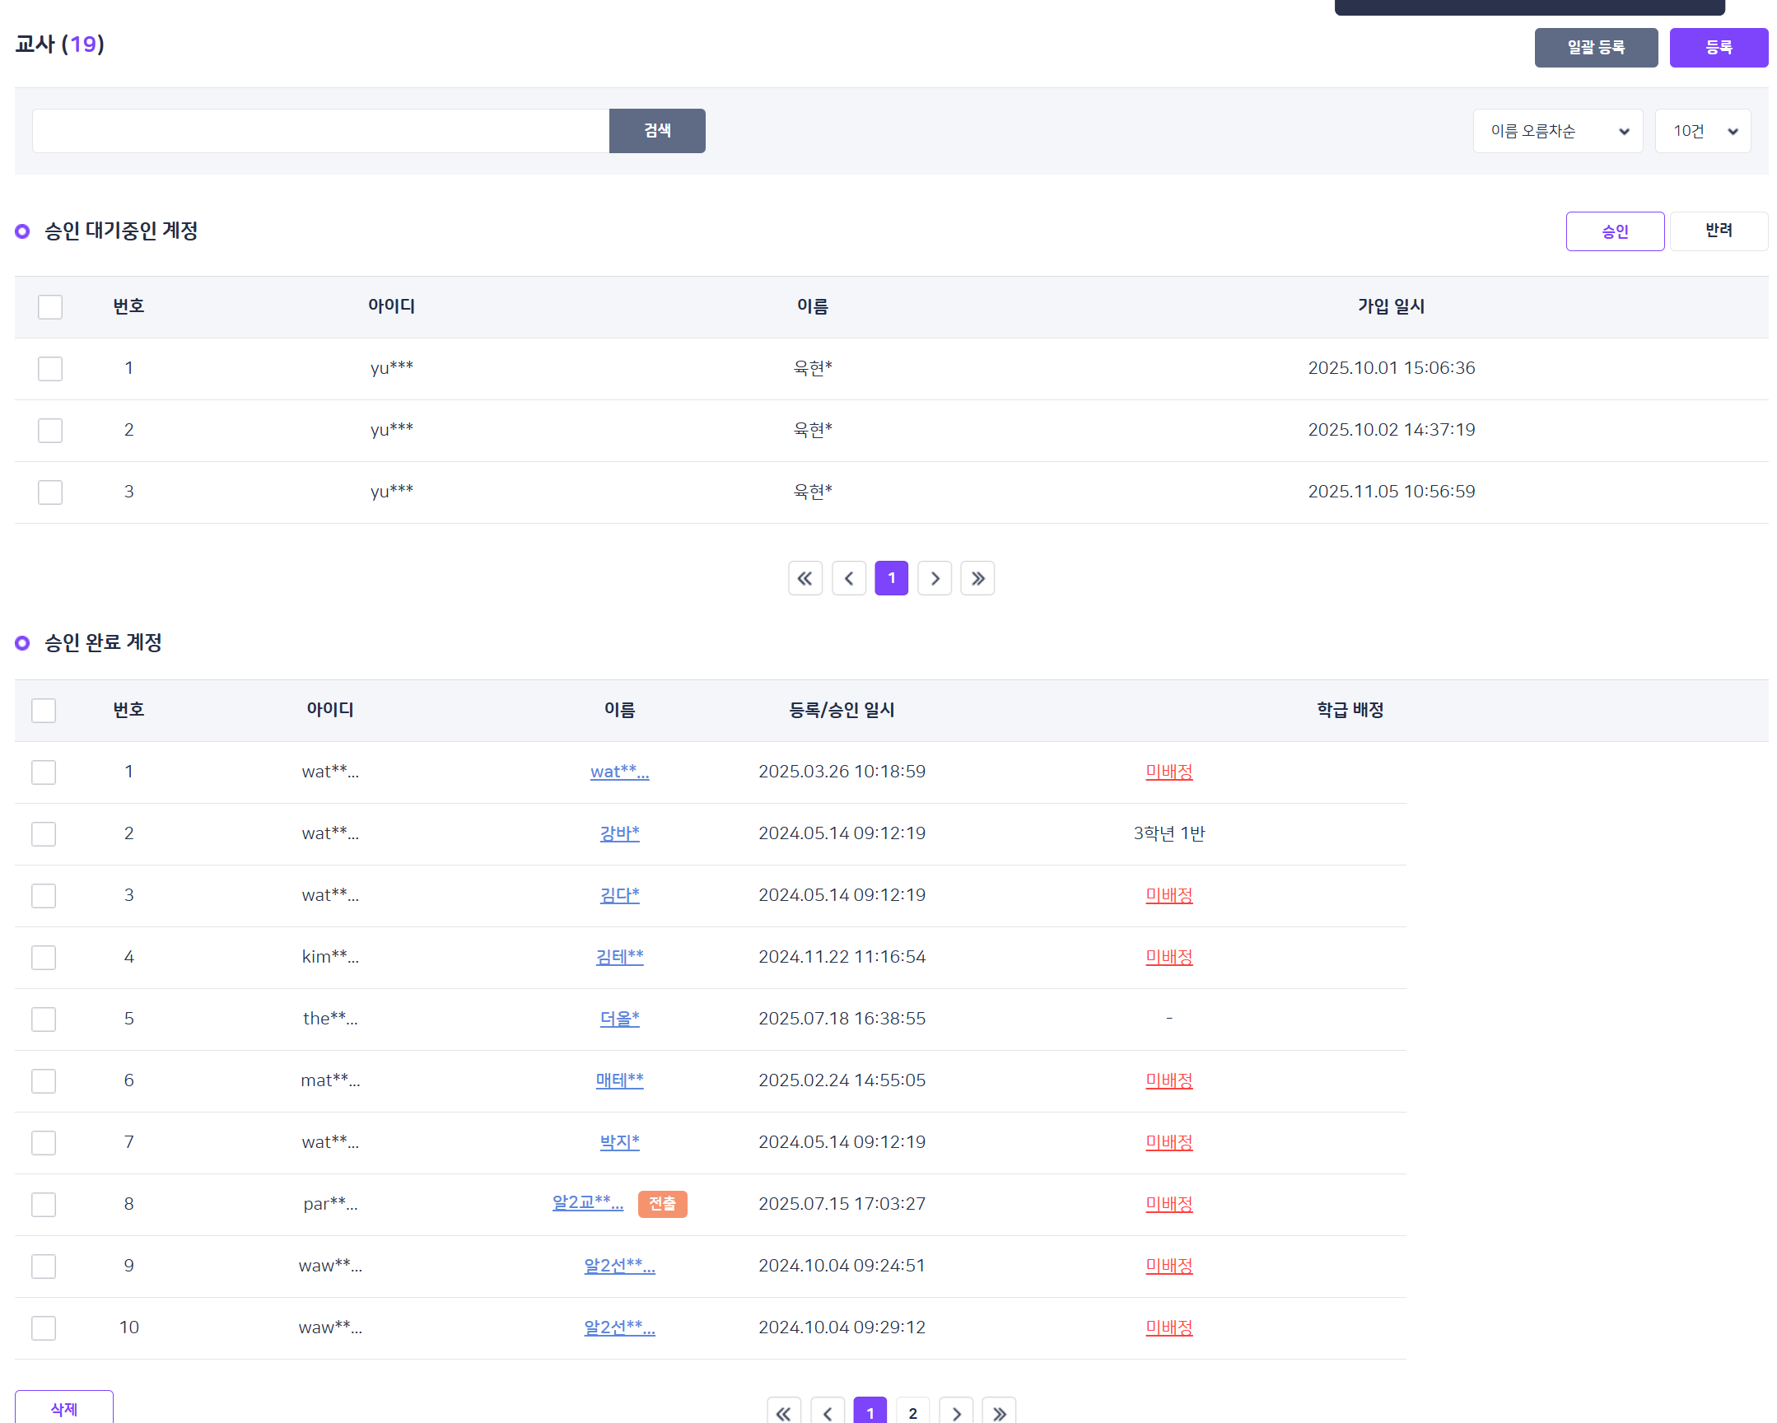Open the 10건 page size dropdown

coord(1702,131)
